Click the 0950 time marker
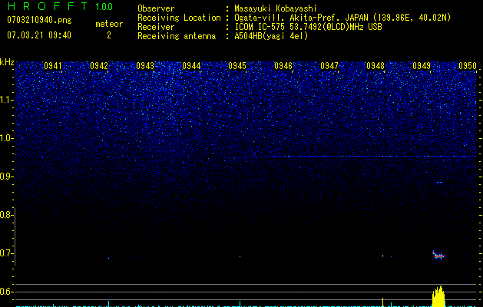This screenshot has width=483, height=307. coord(468,66)
